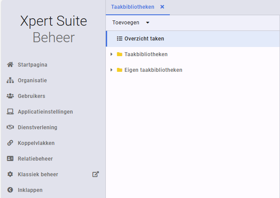Image resolution: width=280 pixels, height=198 pixels.
Task: Close the Taakbibliotheken tab
Action: point(162,7)
